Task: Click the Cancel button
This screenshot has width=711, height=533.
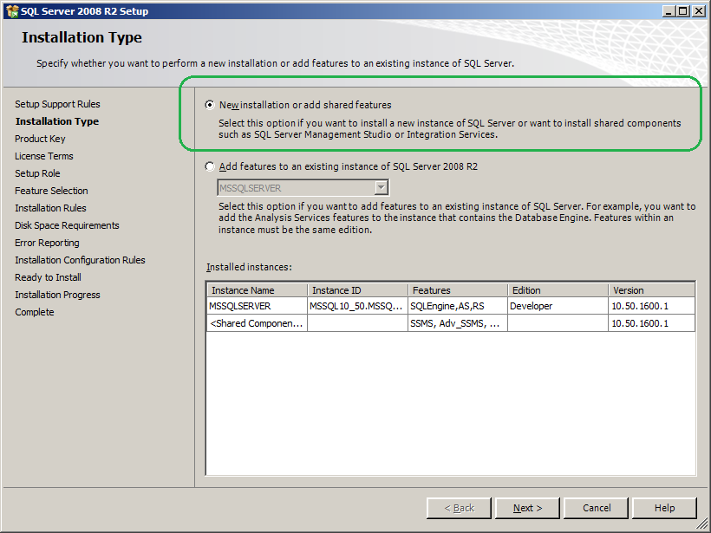Action: coord(597,508)
